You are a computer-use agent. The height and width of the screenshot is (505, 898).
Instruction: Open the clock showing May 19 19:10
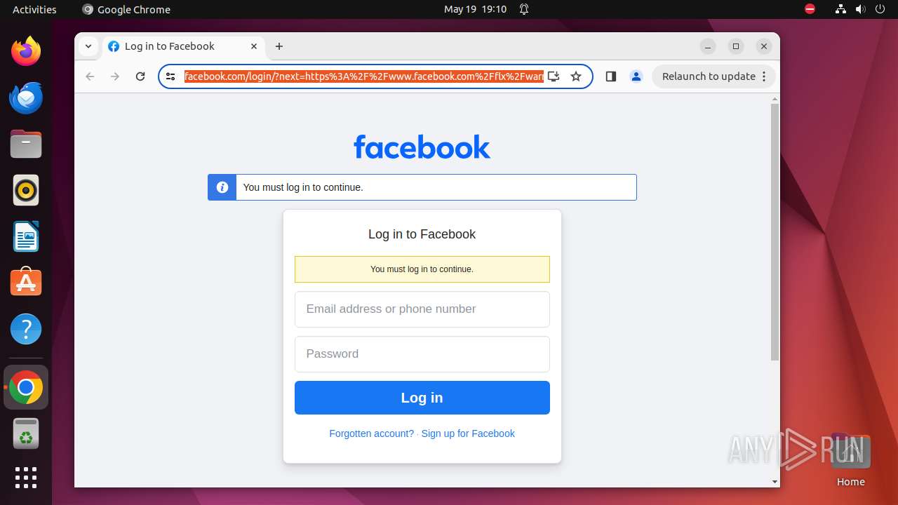click(x=475, y=9)
